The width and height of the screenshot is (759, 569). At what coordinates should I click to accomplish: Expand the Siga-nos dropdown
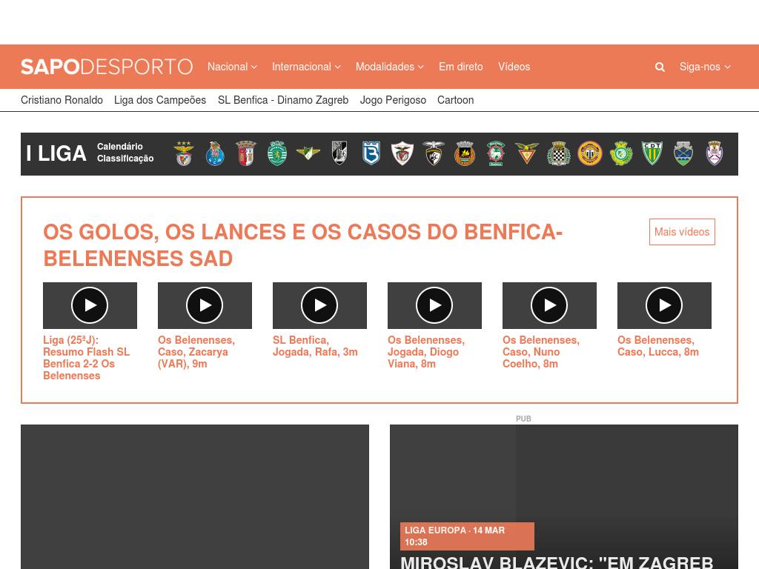704,67
